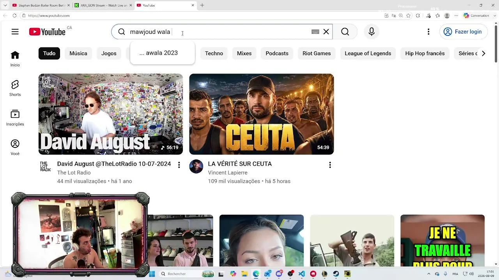Open more options for David August video
The image size is (499, 280).
click(x=179, y=165)
